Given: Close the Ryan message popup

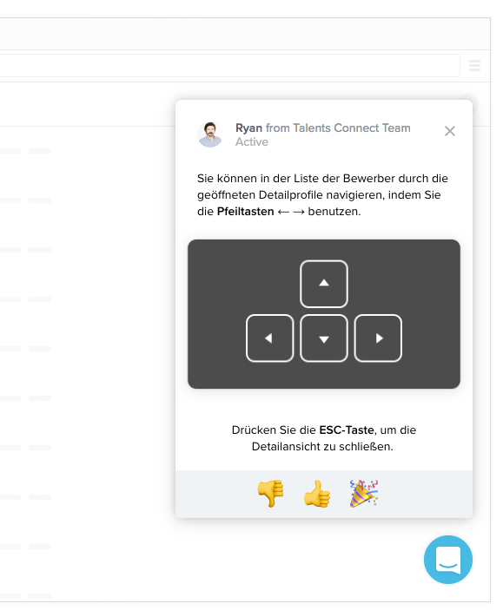Looking at the screenshot, I should pyautogui.click(x=450, y=131).
